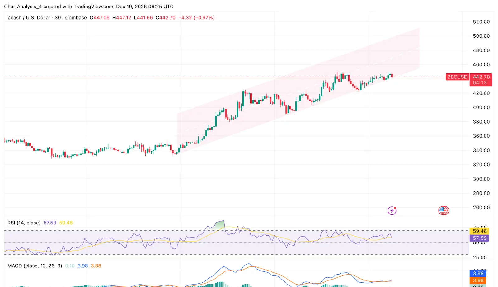Click the 260.00 price scale label
The width and height of the screenshot is (498, 287).
pos(481,208)
